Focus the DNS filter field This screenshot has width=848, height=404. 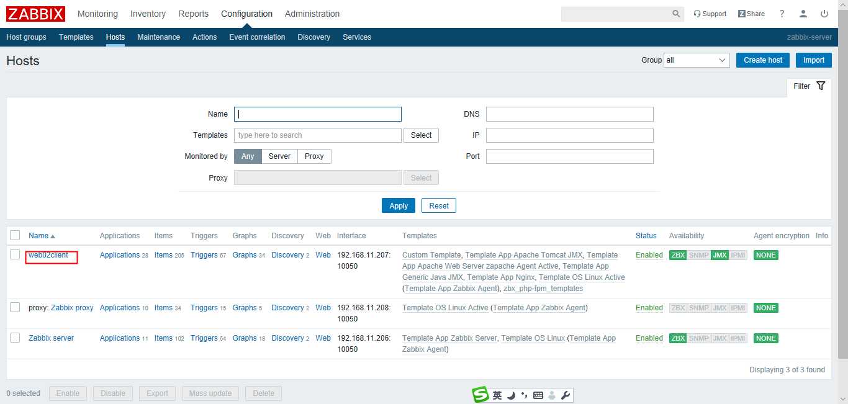(x=570, y=114)
